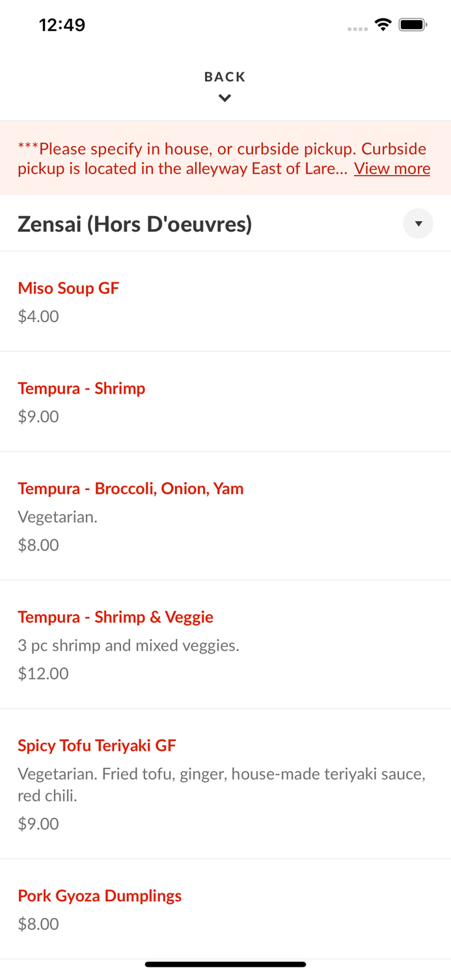Tap the battery icon in status bar

[412, 23]
